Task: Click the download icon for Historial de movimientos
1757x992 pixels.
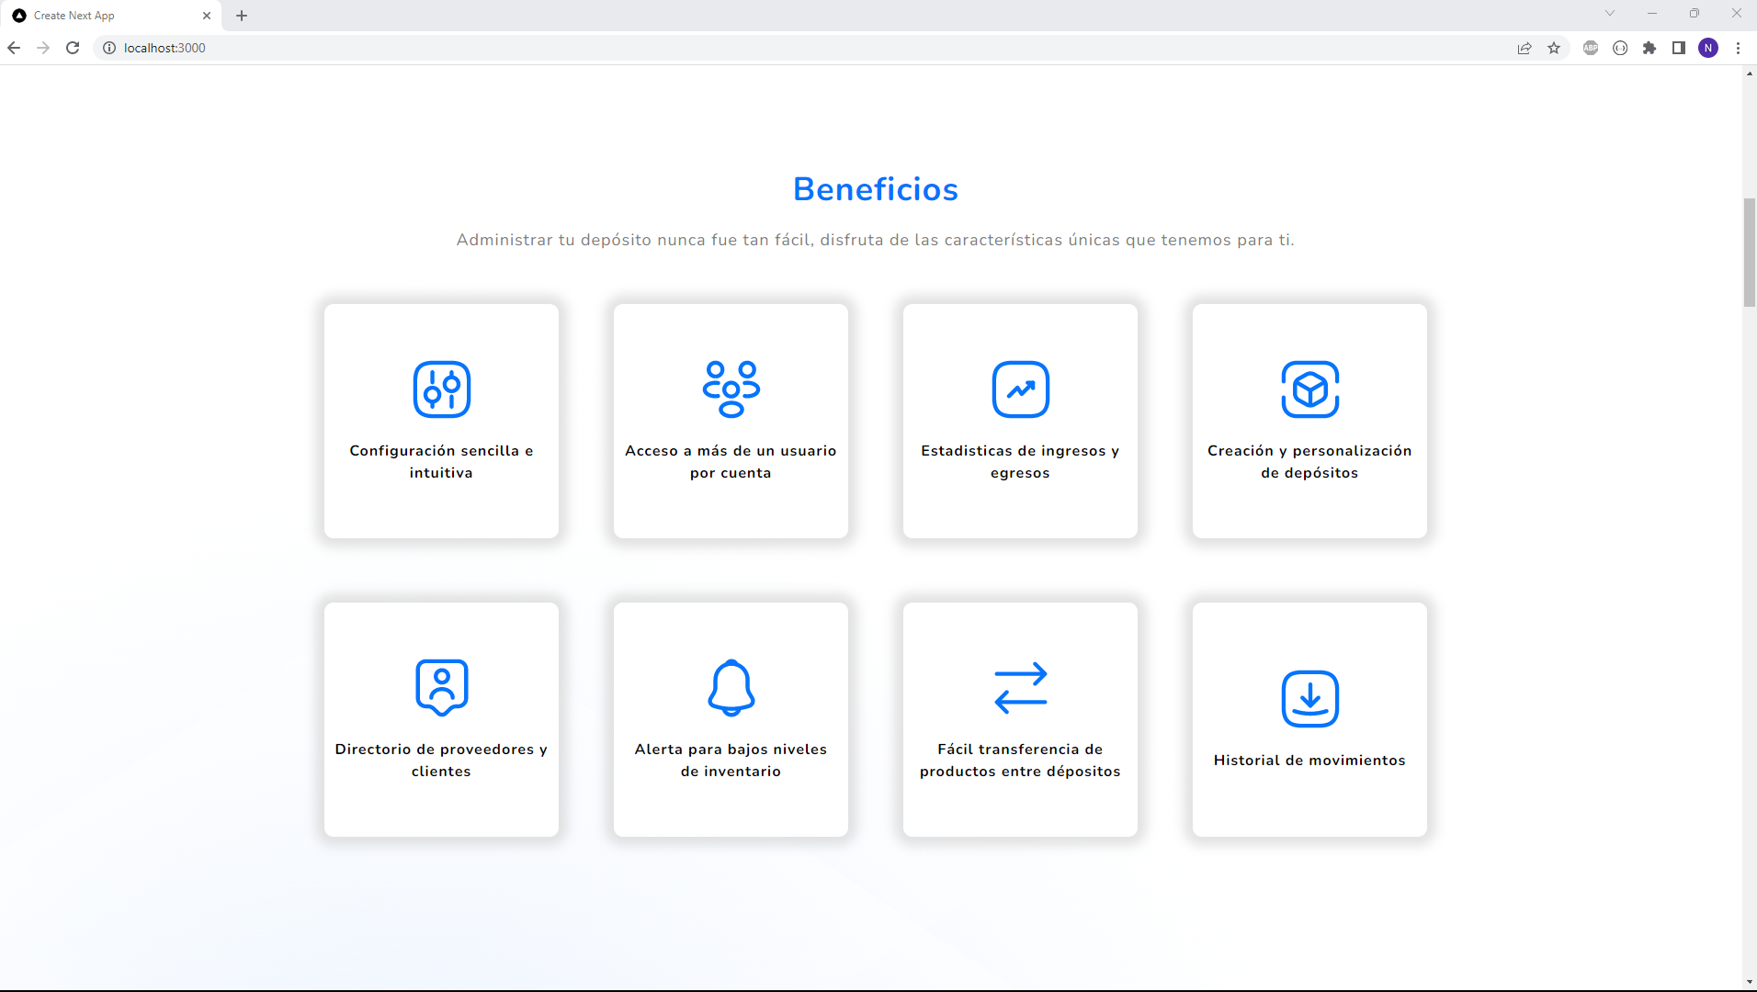Action: (1309, 698)
